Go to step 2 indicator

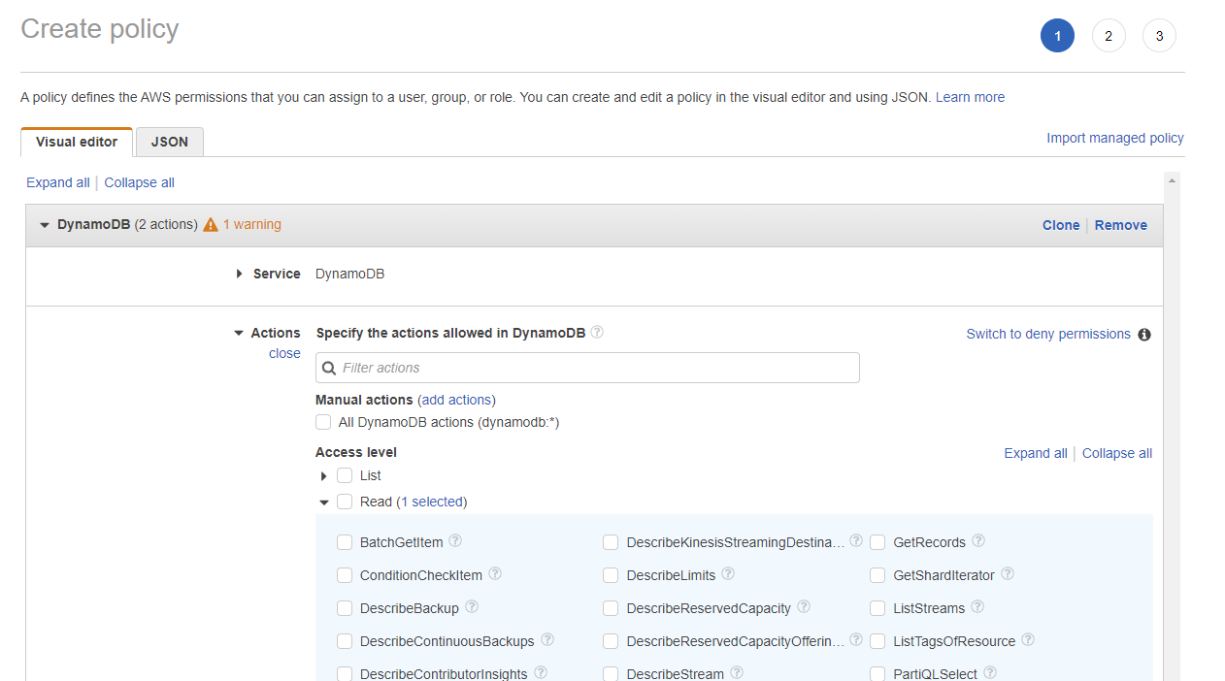(1109, 37)
